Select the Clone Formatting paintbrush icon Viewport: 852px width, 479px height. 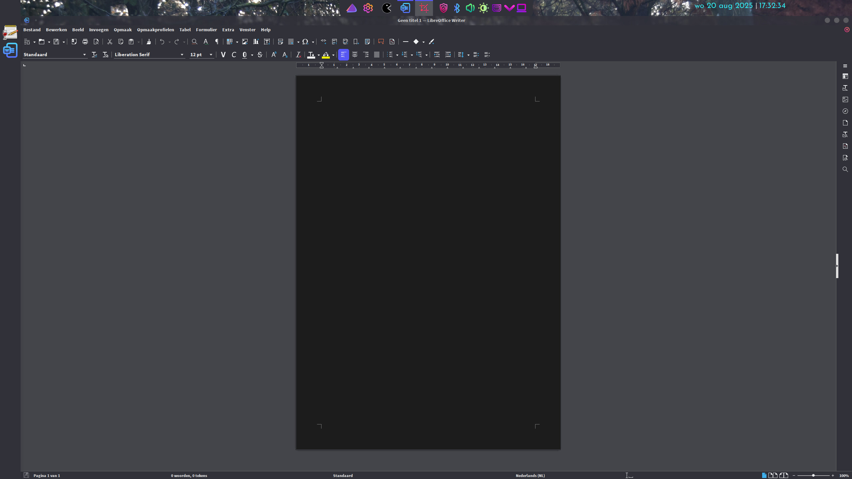point(149,42)
